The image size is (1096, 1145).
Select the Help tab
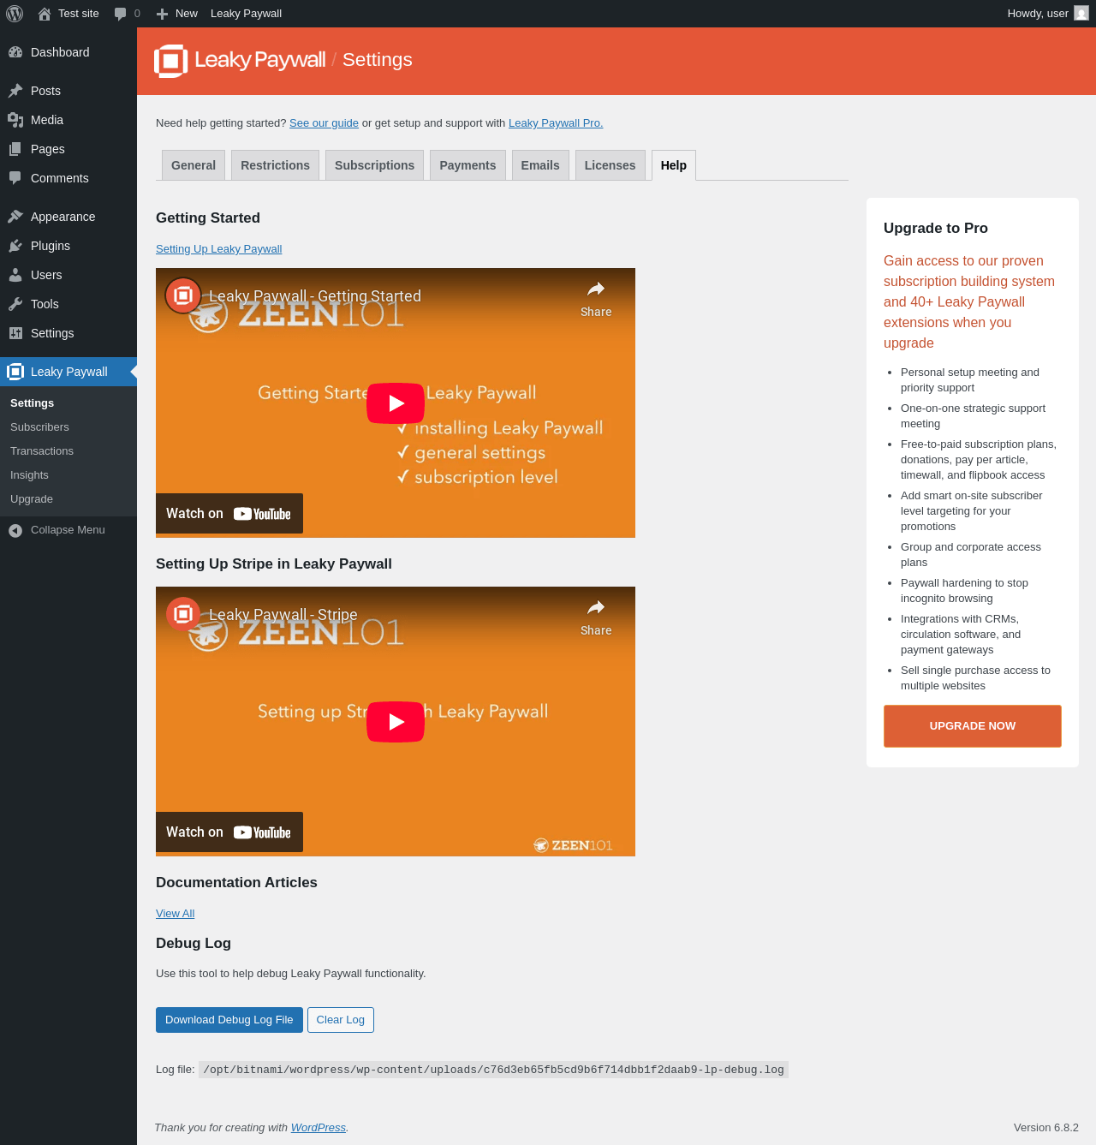point(674,165)
